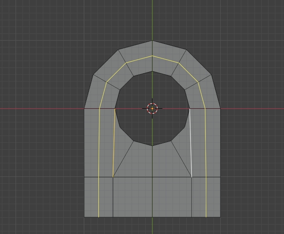Select the bottom vertex of the circular hole
Viewport: 284px width, 234px height.
[152, 146]
